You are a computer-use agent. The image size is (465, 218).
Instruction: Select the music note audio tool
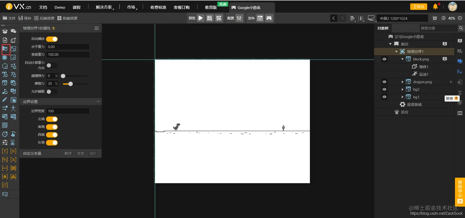tap(5, 91)
